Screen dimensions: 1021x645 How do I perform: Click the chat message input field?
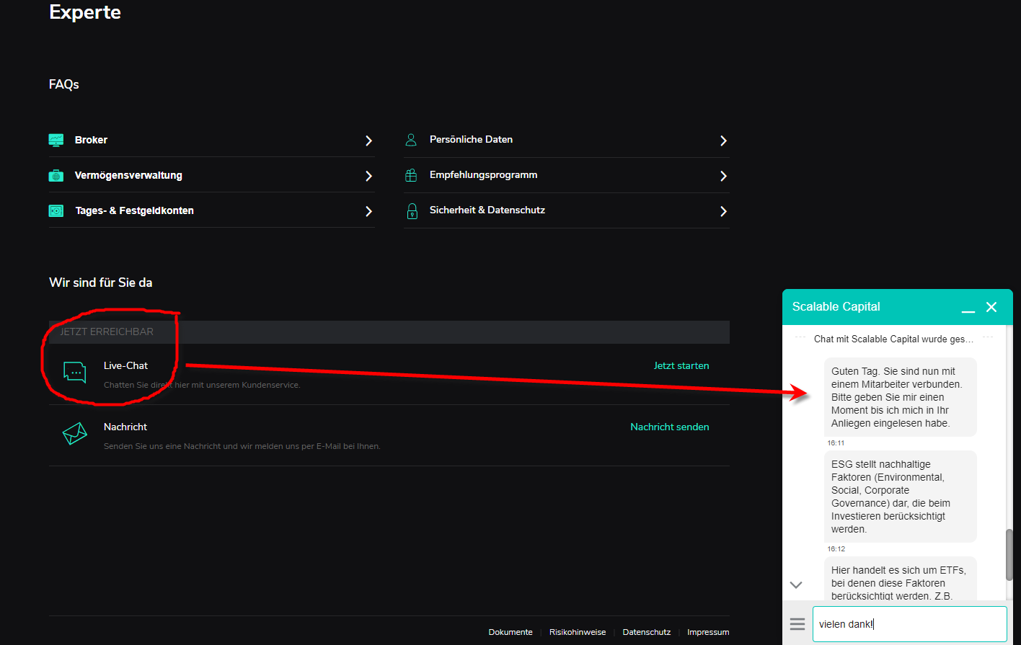[x=909, y=624]
